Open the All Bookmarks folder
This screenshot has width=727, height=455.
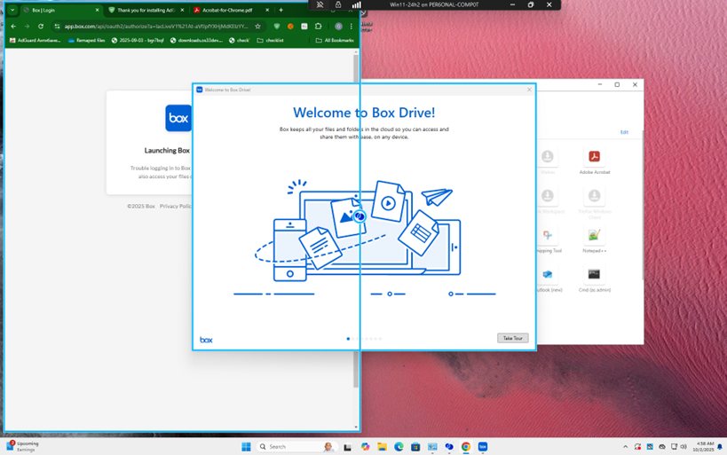click(x=335, y=40)
